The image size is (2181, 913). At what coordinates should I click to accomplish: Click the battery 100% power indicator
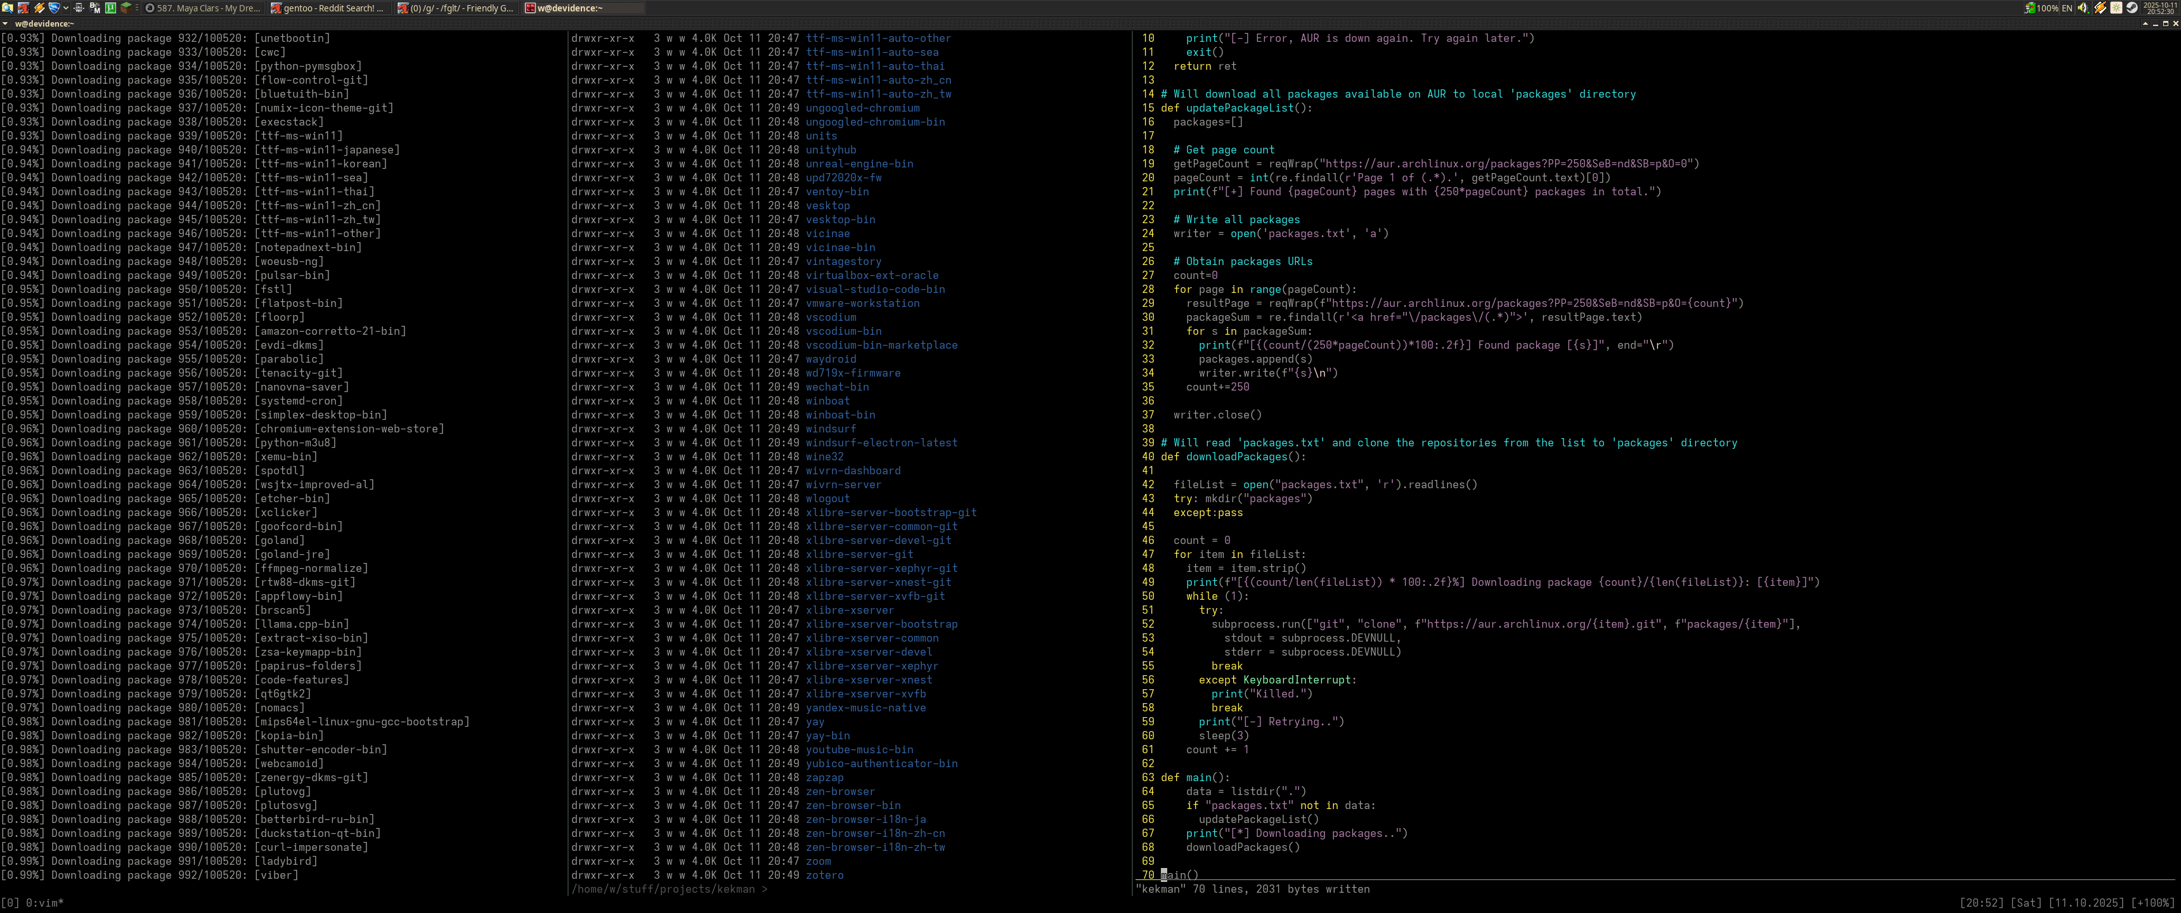point(2042,8)
